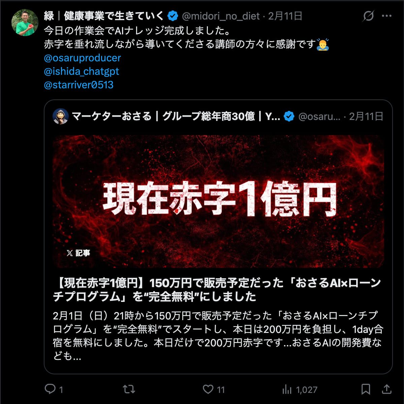The height and width of the screenshot is (404, 404).
Task: Open the 現在赤字1億円 article image
Action: pyautogui.click(x=218, y=201)
